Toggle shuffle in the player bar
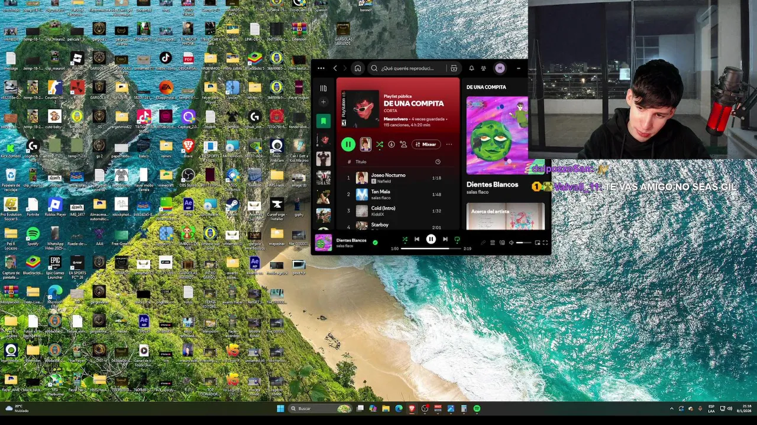Screen dimensions: 757x425 405,239
